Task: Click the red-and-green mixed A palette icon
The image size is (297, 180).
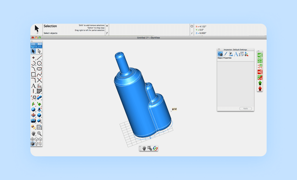Action: click(x=260, y=66)
